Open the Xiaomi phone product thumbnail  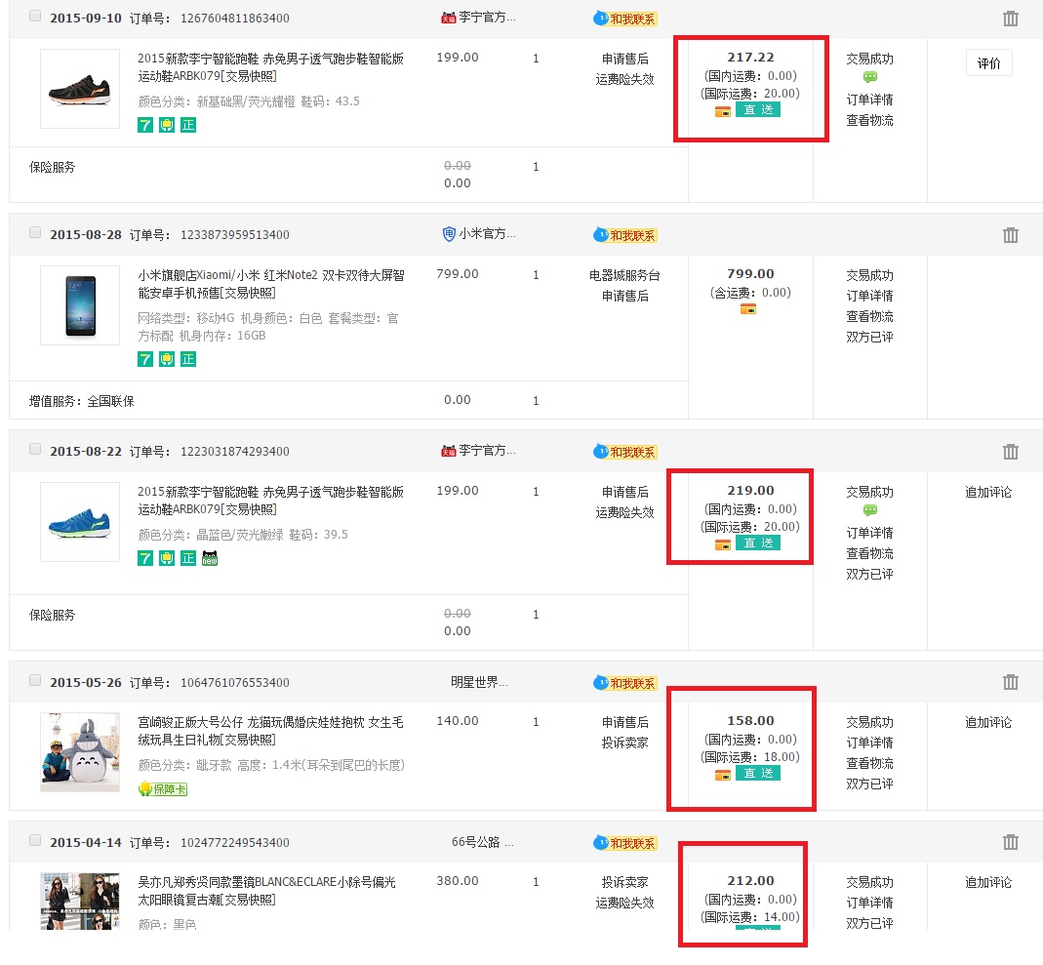tap(80, 305)
